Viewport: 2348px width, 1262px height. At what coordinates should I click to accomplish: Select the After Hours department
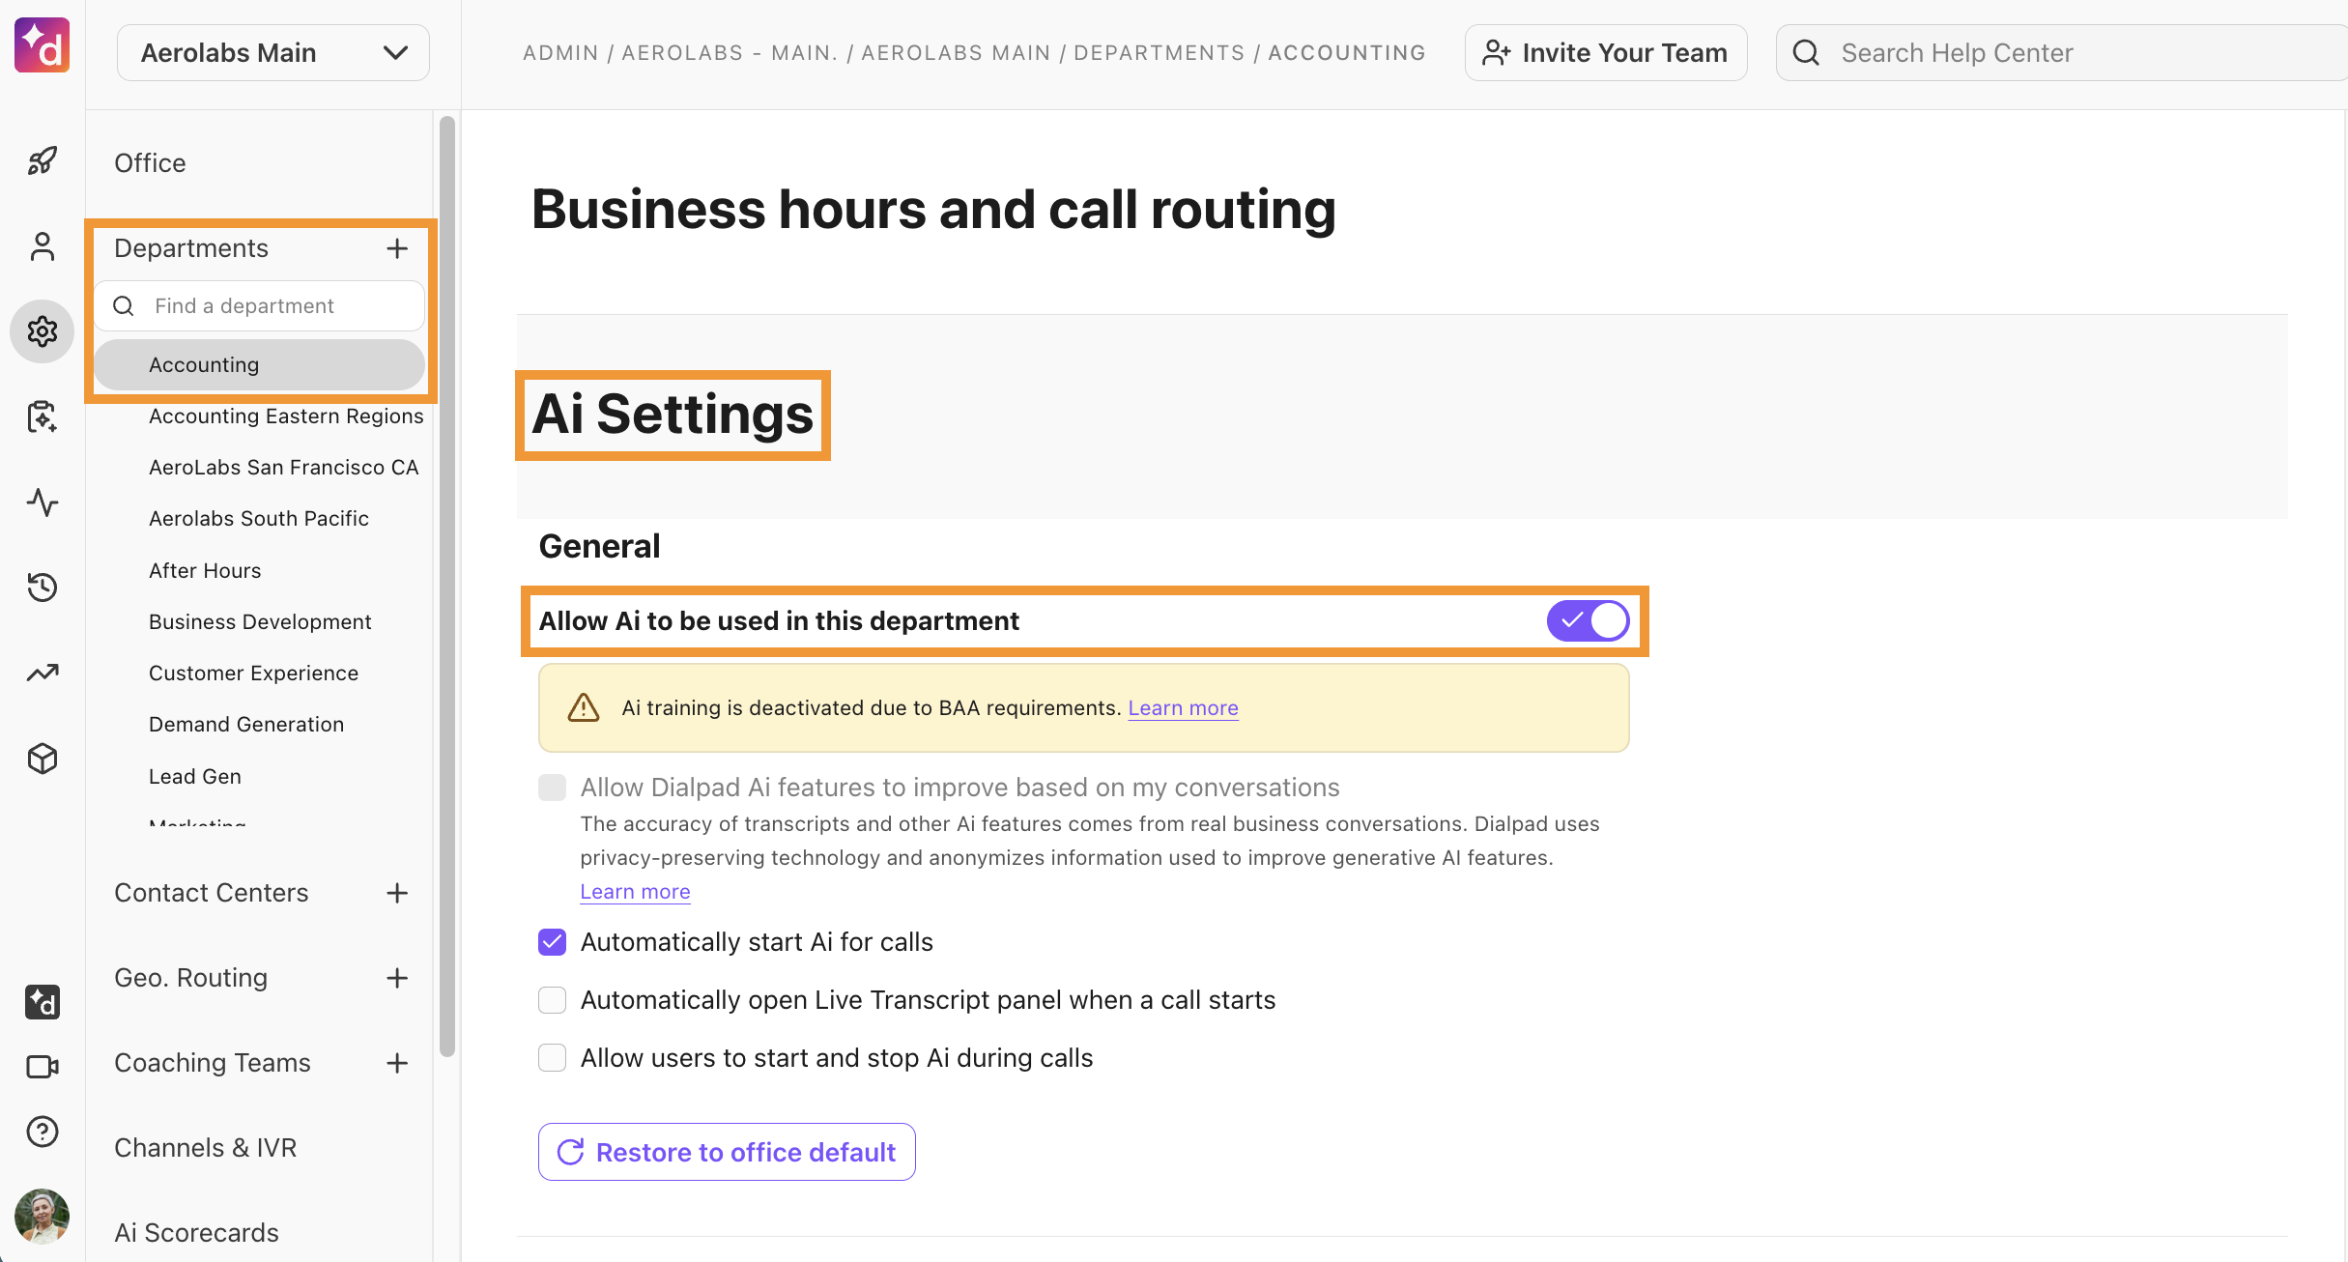coord(205,570)
